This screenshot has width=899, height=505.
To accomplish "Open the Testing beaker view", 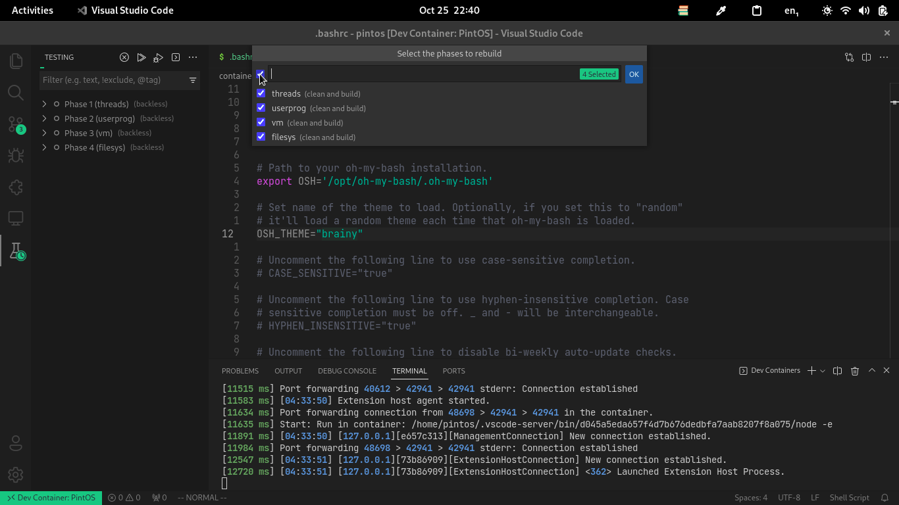I will tap(16, 251).
